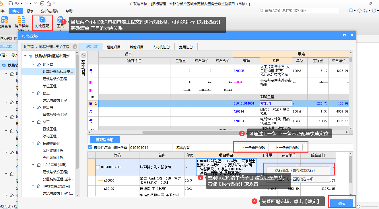
Task: Click the copy icon in title bar
Action: [x=42, y=4]
